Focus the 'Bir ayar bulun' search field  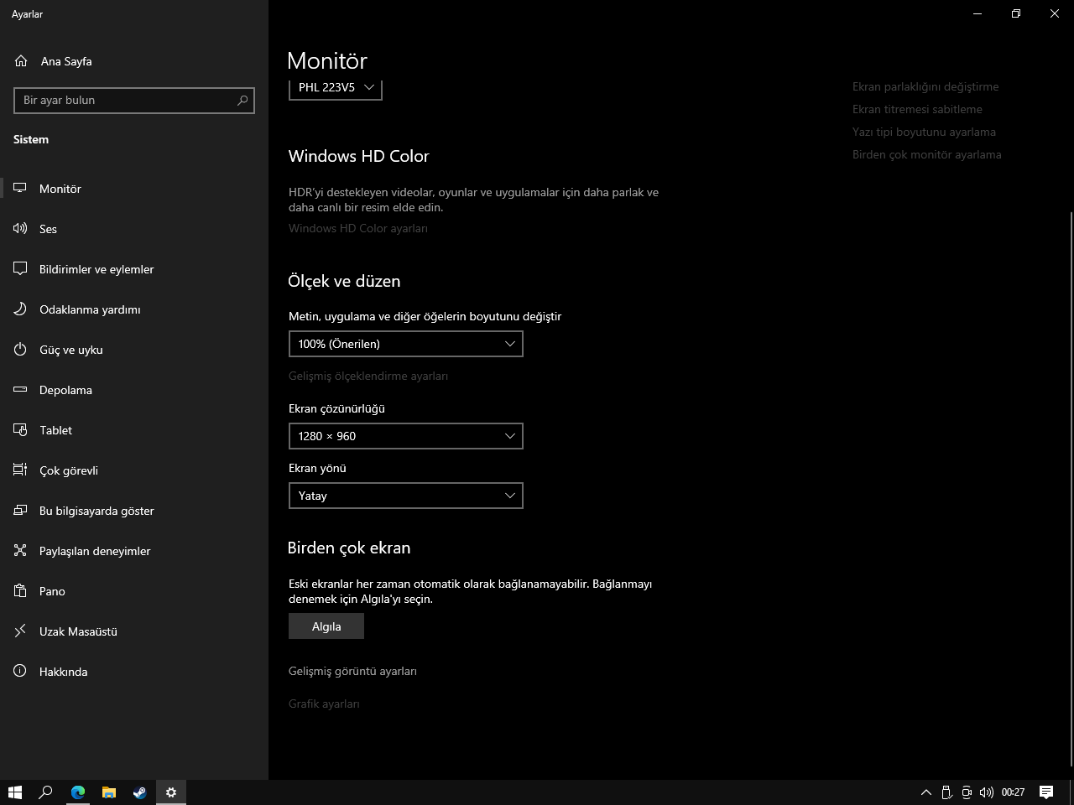[134, 101]
